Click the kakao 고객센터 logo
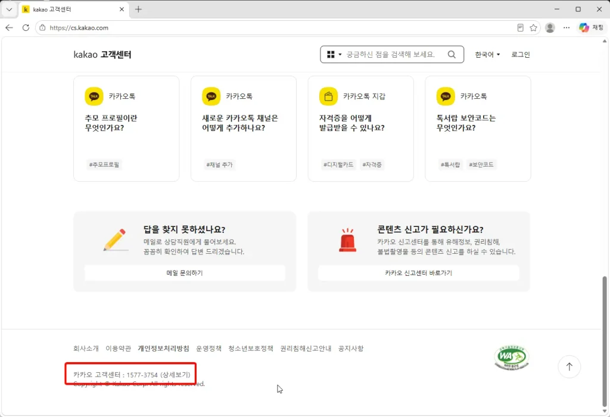The height and width of the screenshot is (417, 610). [102, 54]
